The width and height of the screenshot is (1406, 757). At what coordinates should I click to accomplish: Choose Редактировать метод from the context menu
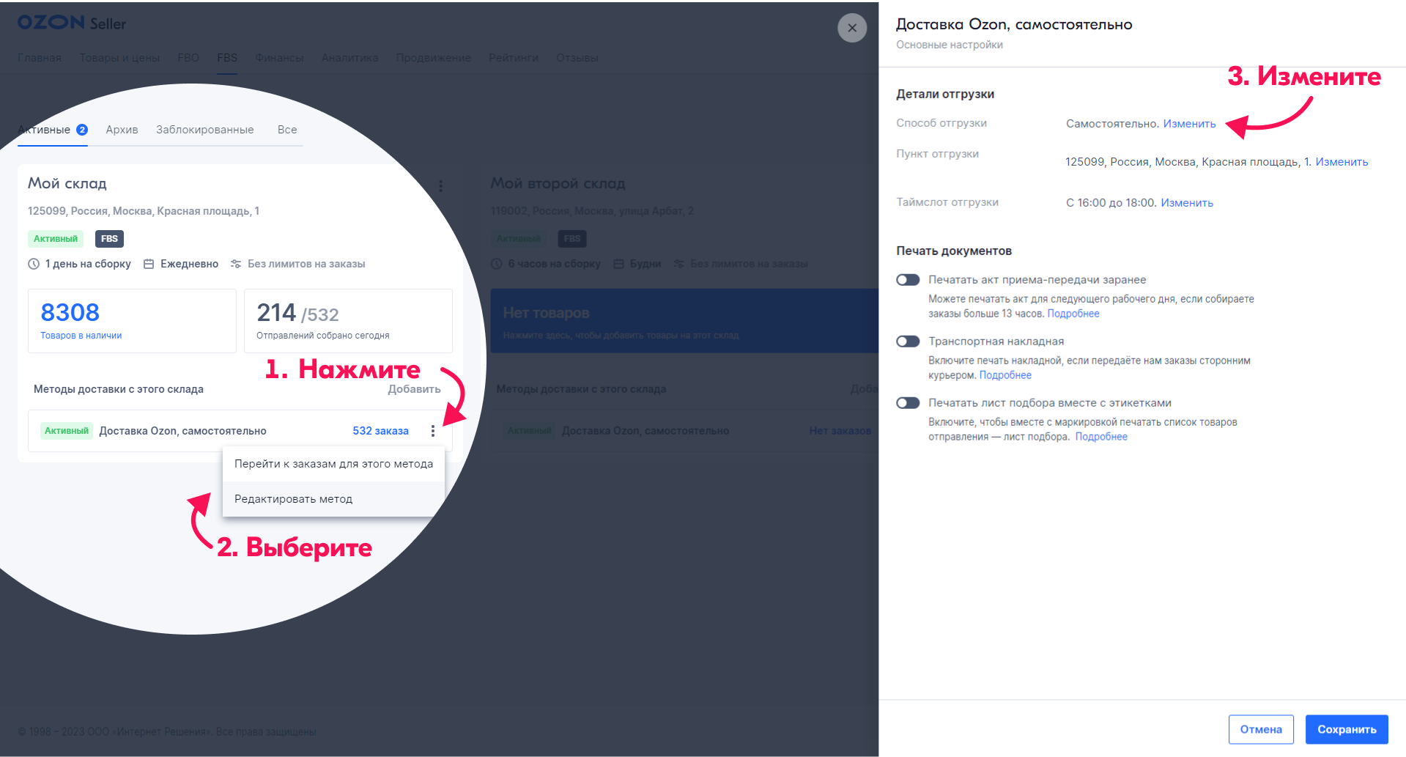tap(293, 499)
